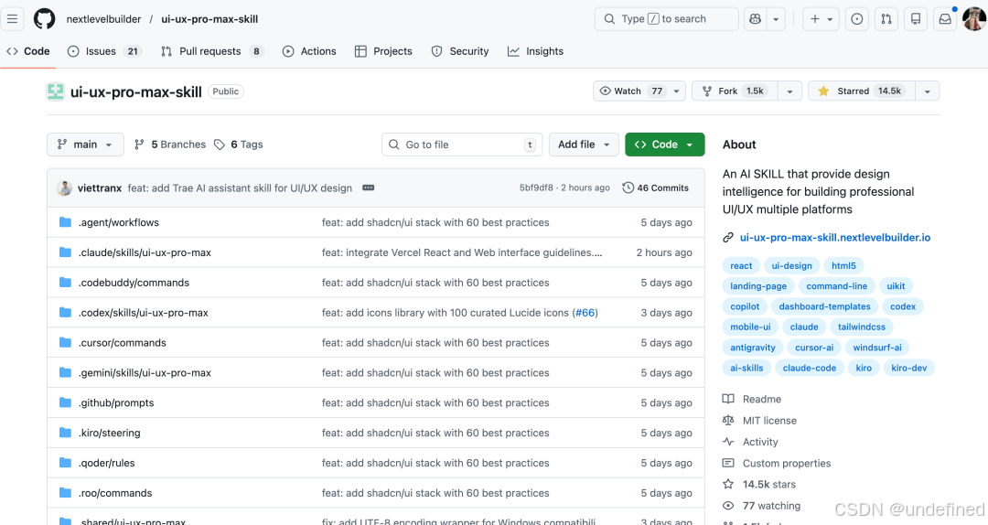Open the create new plus dropdown

tap(821, 19)
